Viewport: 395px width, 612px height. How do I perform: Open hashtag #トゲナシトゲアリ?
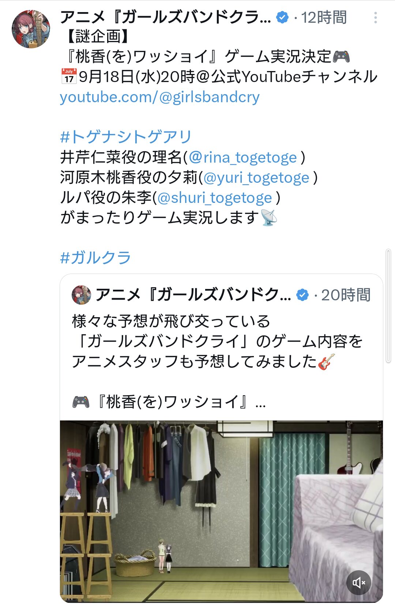[126, 137]
